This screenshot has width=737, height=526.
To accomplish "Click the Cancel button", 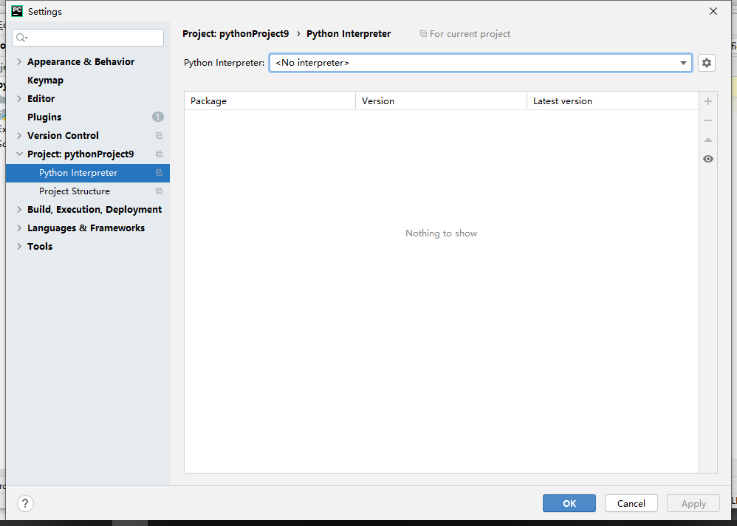I will point(631,503).
